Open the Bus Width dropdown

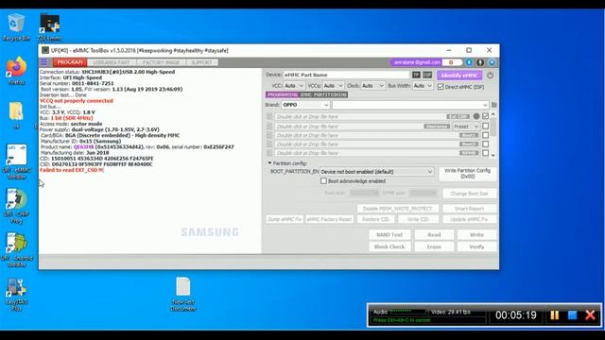tap(423, 86)
